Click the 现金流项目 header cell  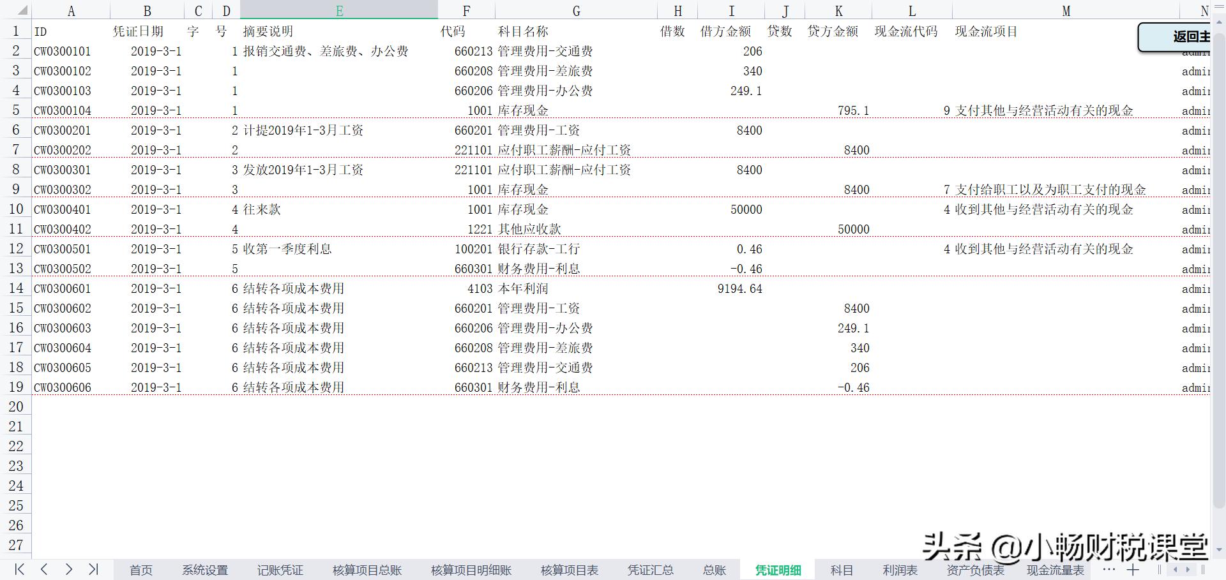point(1066,31)
